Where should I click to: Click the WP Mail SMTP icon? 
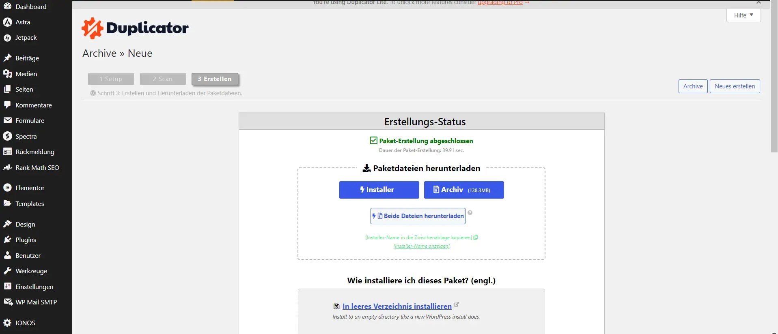[8, 302]
